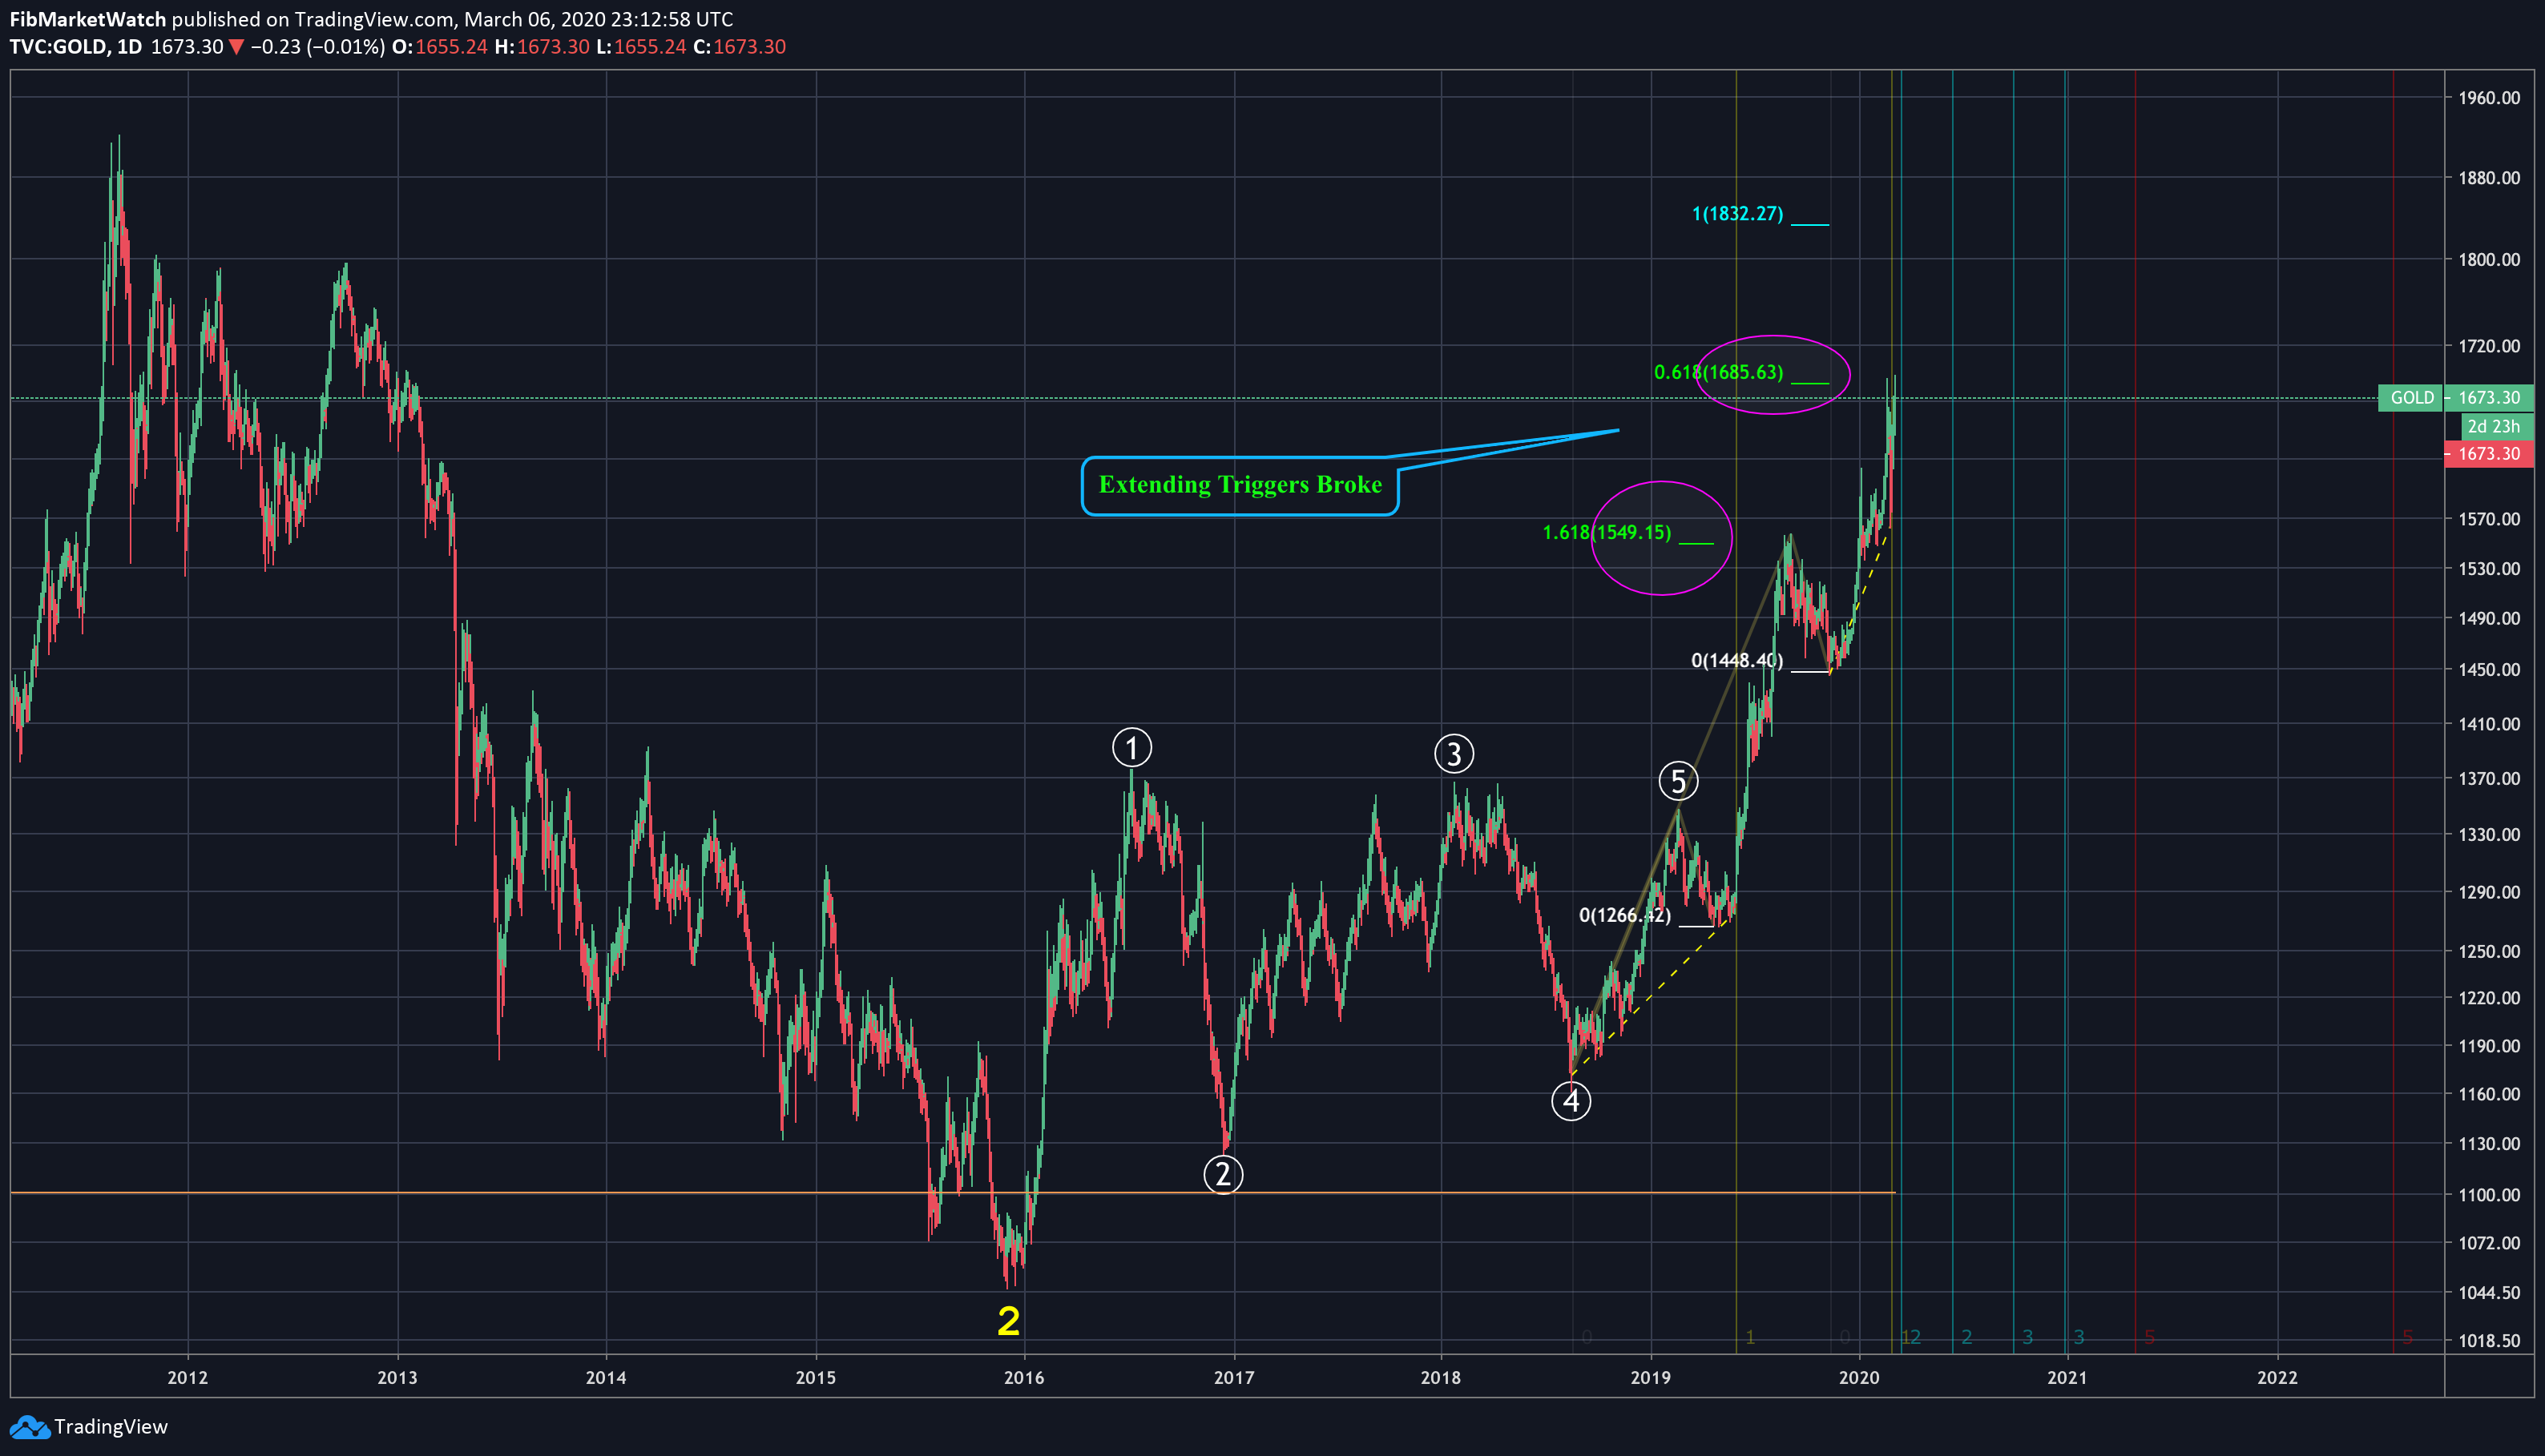Click the 0(1266.42) Fibonacci level label
Viewport: 2545px width, 1456px height.
click(1624, 915)
